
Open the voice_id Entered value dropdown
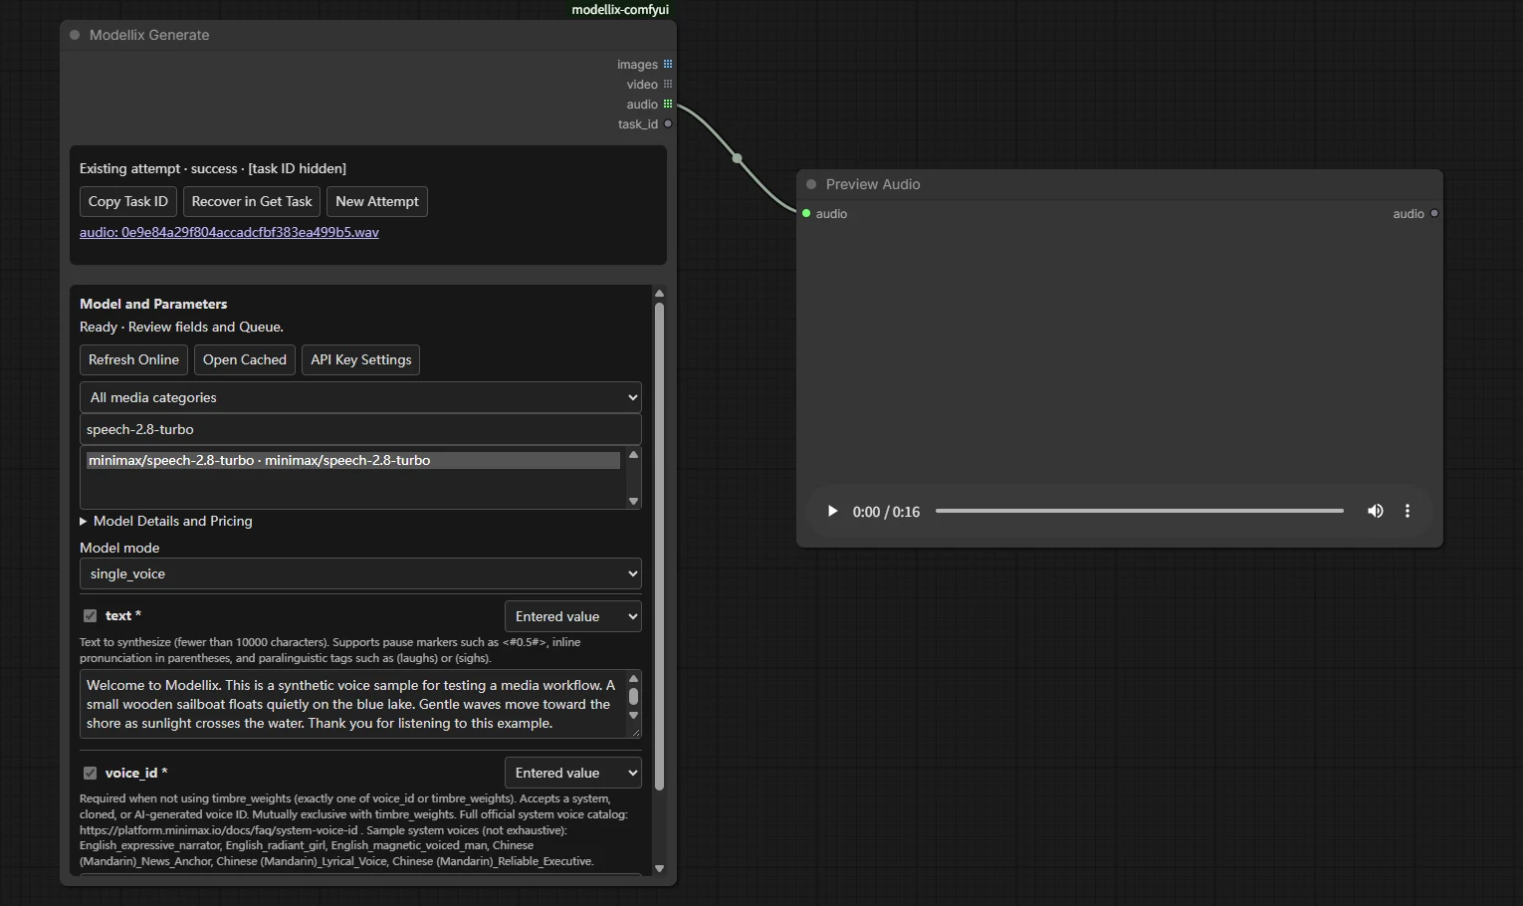pos(573,773)
